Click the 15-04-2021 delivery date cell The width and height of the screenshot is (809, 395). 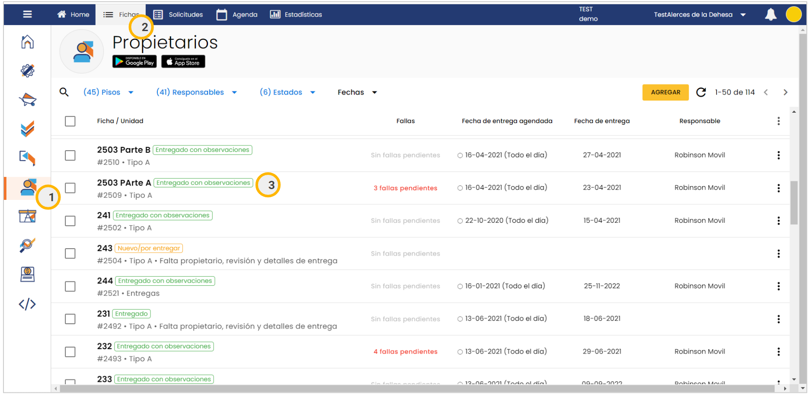click(x=601, y=221)
